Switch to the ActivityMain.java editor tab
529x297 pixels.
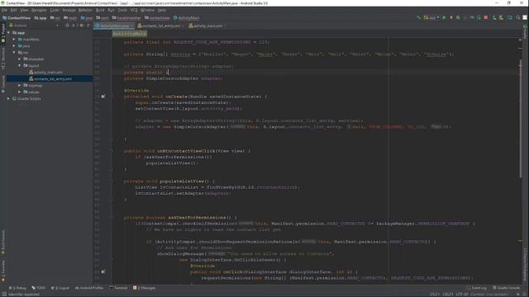point(114,26)
